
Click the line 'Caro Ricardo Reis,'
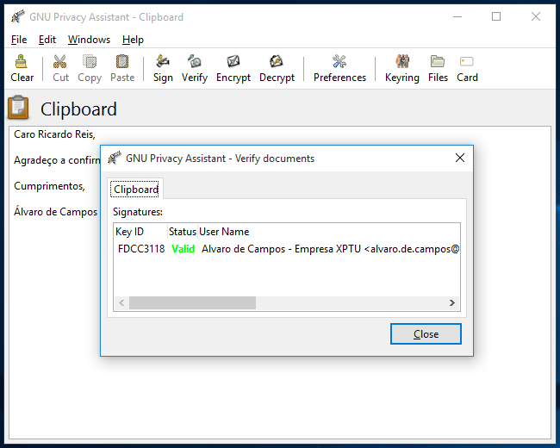click(54, 134)
